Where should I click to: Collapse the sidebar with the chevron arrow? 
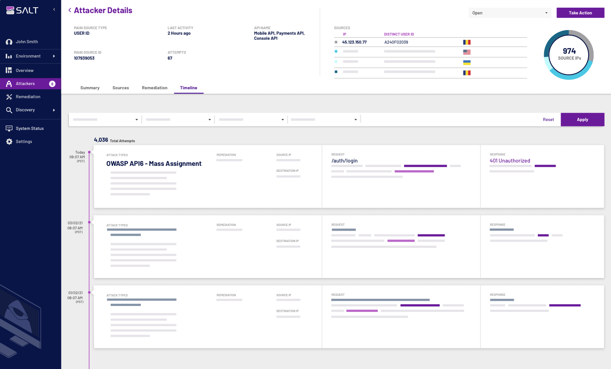click(54, 9)
